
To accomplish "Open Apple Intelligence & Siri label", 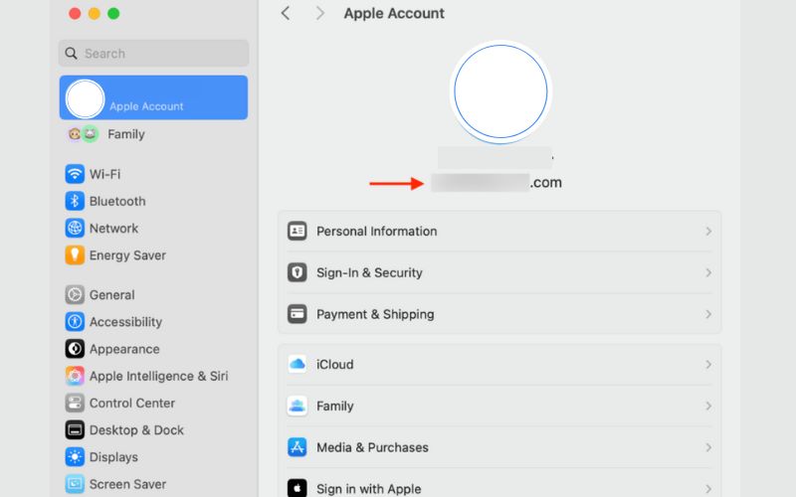I will [159, 377].
